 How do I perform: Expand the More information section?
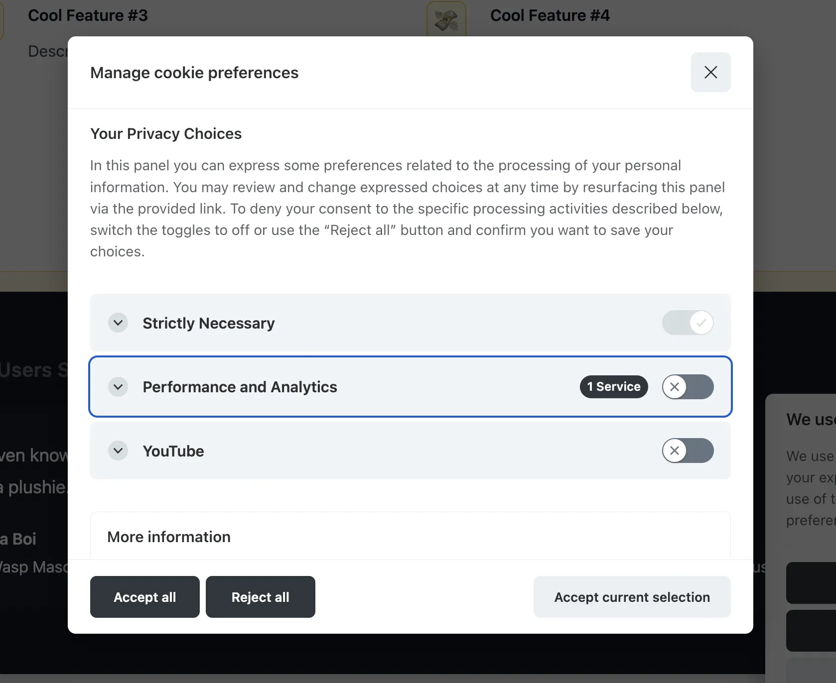[x=169, y=537]
